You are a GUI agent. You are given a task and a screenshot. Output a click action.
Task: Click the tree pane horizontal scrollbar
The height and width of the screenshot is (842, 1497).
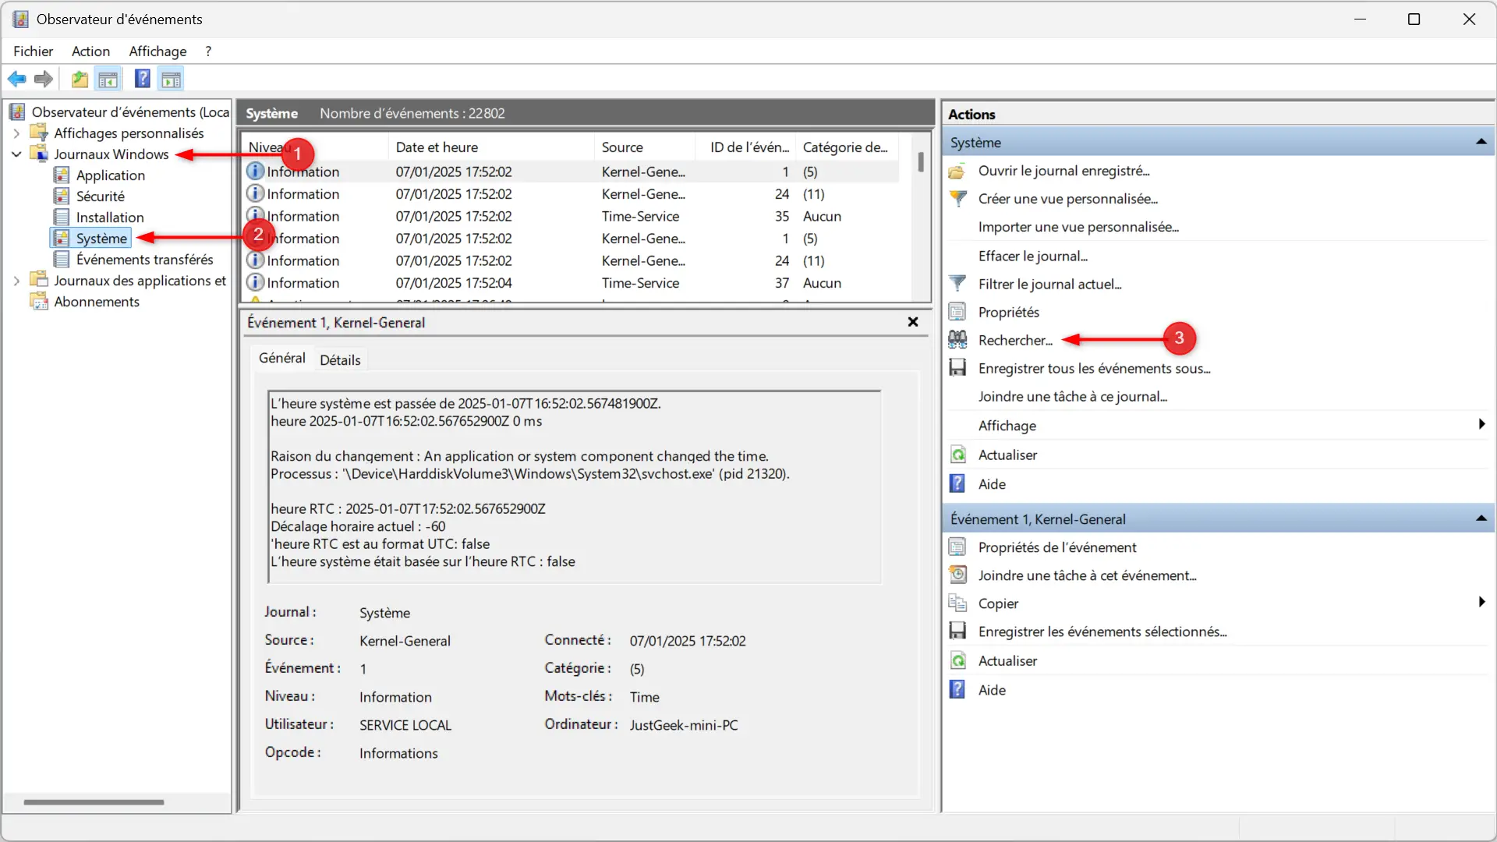tap(94, 801)
